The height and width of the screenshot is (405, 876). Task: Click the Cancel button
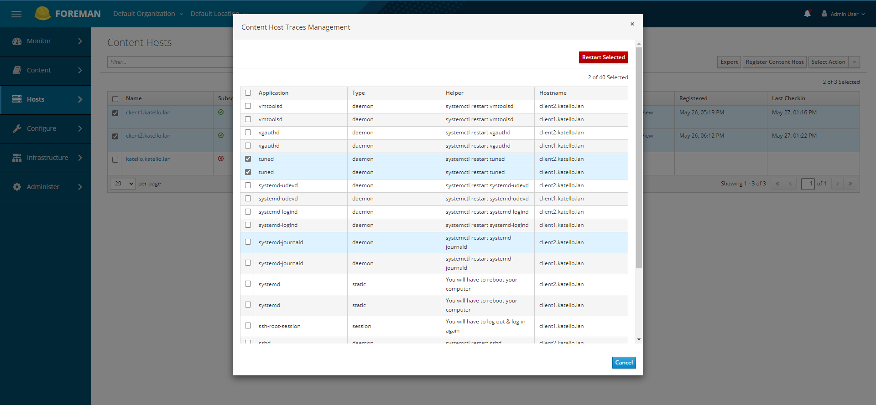(x=624, y=363)
